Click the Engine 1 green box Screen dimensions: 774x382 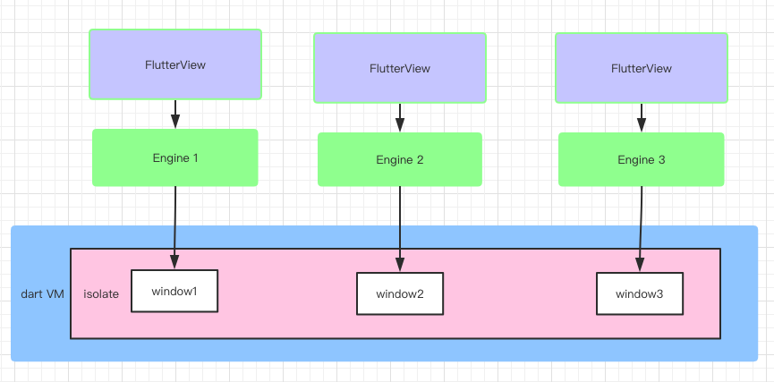tap(175, 158)
